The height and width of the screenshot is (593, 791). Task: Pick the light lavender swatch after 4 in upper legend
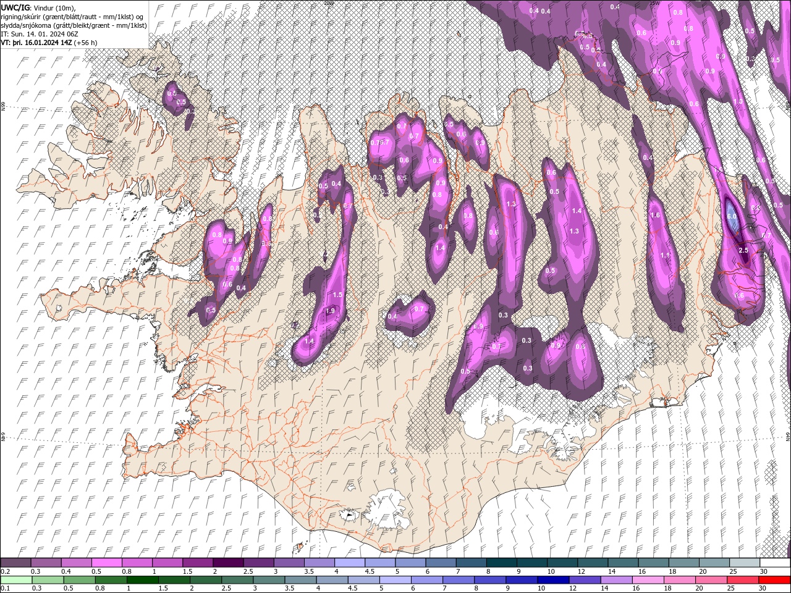[350, 563]
